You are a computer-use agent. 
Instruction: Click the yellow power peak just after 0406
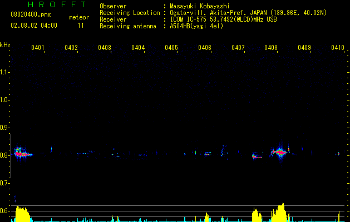click(206, 217)
